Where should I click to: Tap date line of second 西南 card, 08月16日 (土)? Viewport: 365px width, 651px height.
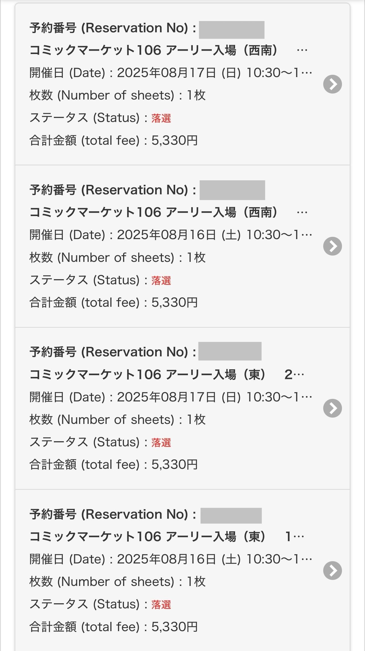(171, 235)
